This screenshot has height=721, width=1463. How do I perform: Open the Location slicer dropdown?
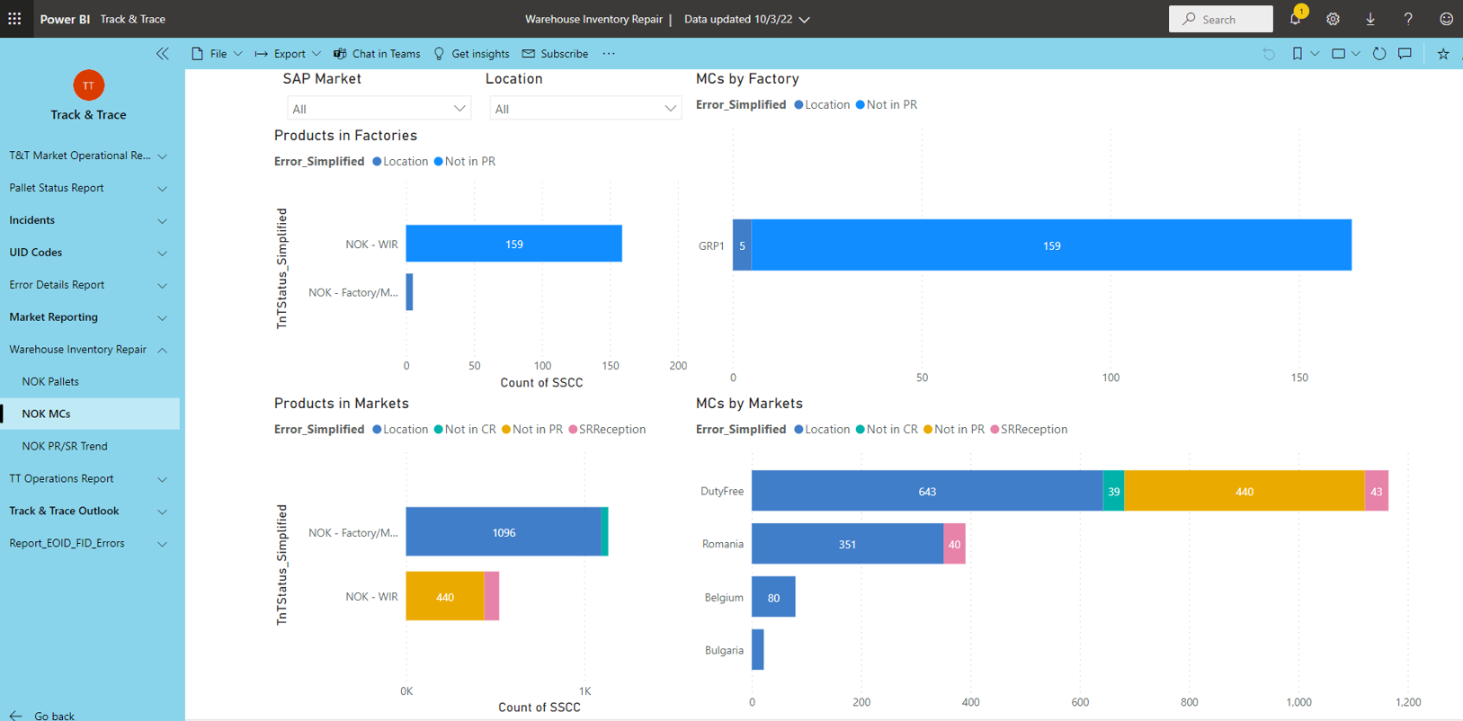click(585, 109)
